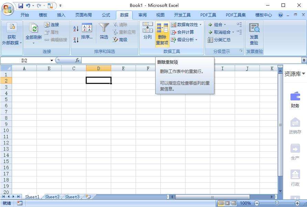The width and height of the screenshot is (307, 207).
Task: Sort ascending A to Z
Action: point(76,29)
